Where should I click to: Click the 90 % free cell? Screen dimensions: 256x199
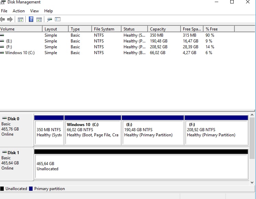(x=210, y=35)
